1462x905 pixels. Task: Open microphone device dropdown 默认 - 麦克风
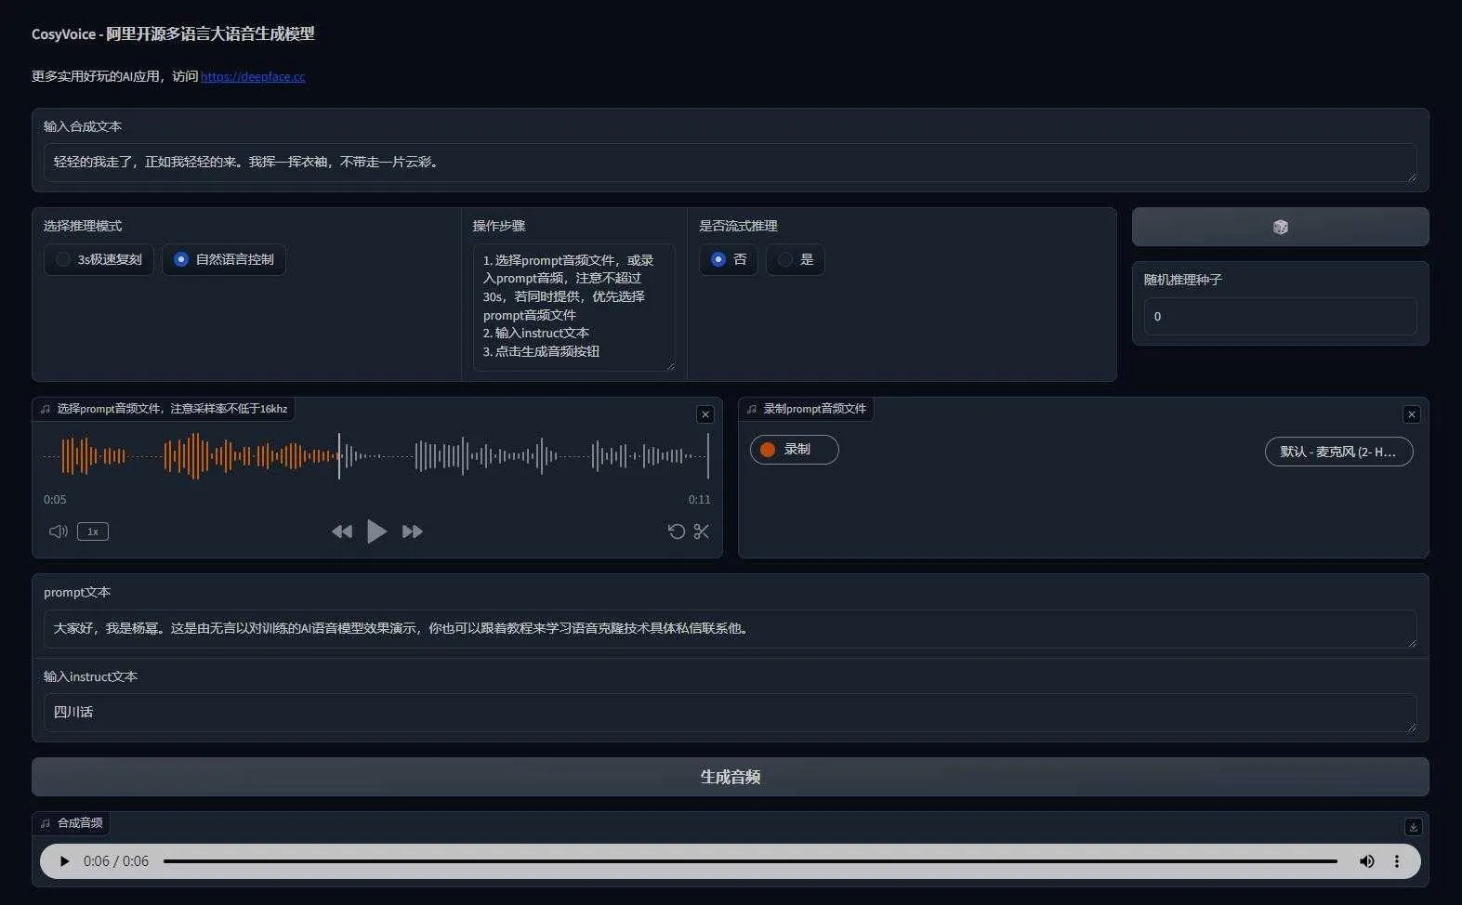click(x=1338, y=452)
